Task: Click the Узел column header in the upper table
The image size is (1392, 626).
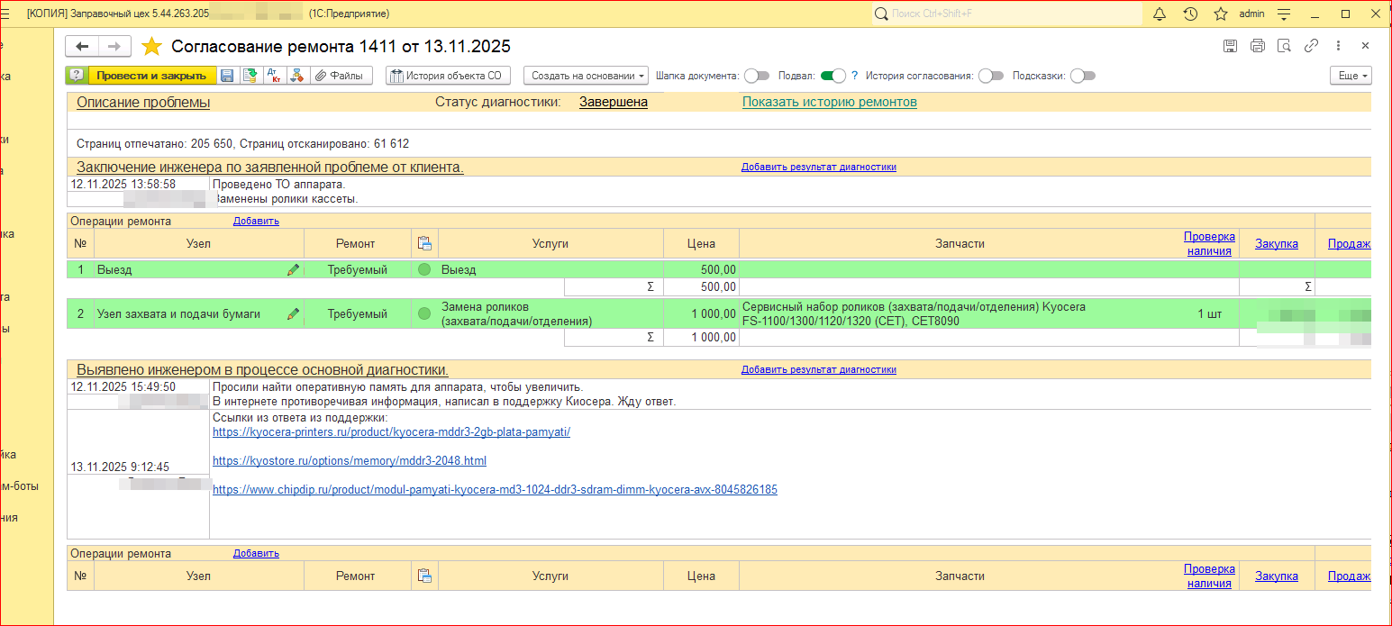Action: point(198,243)
